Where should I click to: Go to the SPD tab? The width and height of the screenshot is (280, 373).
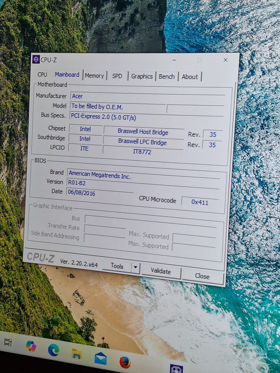point(117,76)
